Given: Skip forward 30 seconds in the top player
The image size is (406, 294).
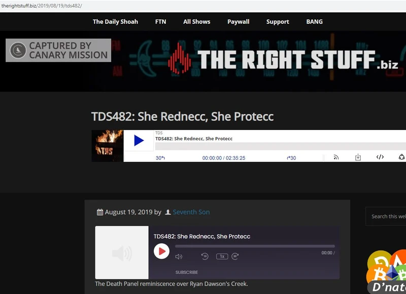Looking at the screenshot, I should point(291,158).
